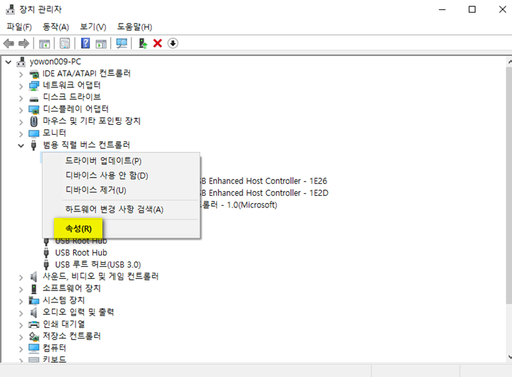Select 속성(R) in context menu

click(x=121, y=229)
